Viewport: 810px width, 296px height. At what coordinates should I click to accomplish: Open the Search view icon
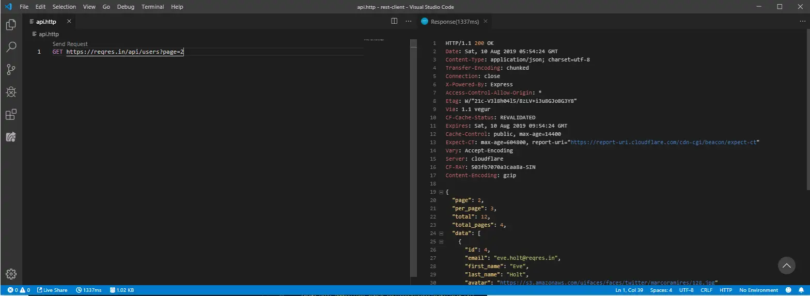(x=11, y=47)
